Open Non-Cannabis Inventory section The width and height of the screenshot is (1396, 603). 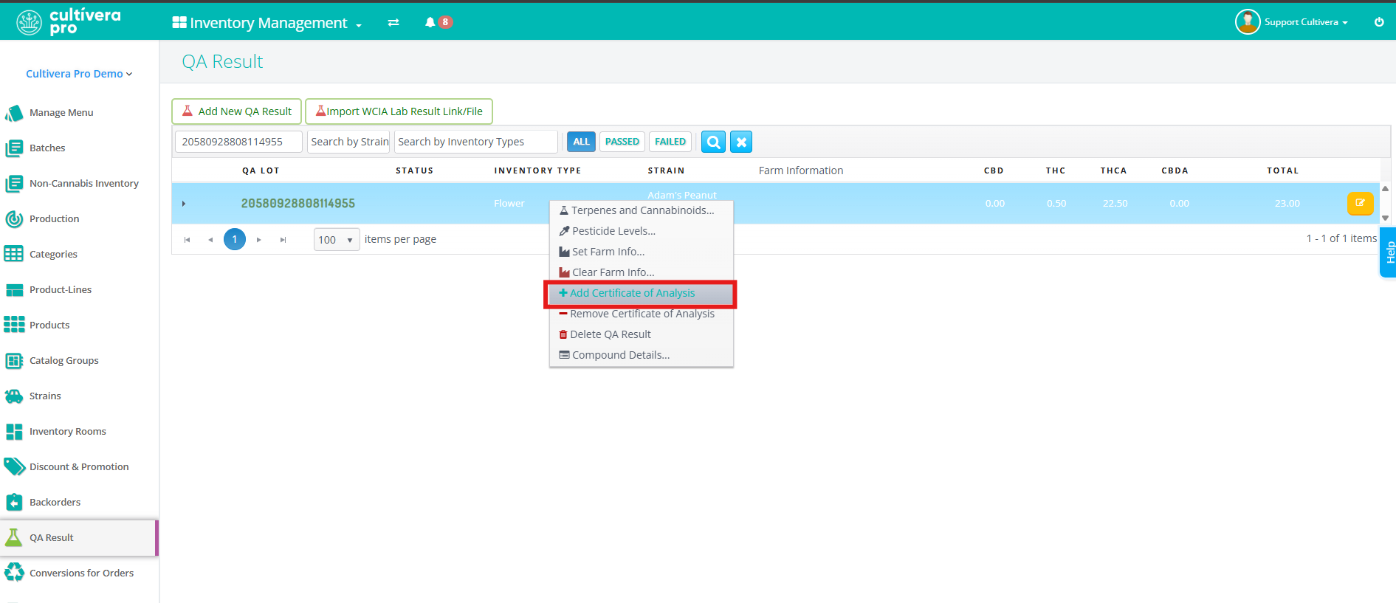(84, 184)
